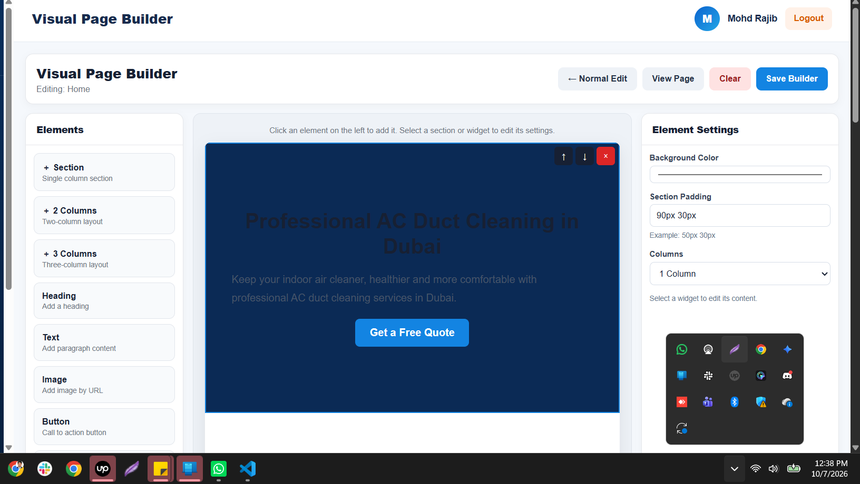Click the Wi-Fi network icon in the taskbar
This screenshot has width=860, height=484.
click(756, 469)
